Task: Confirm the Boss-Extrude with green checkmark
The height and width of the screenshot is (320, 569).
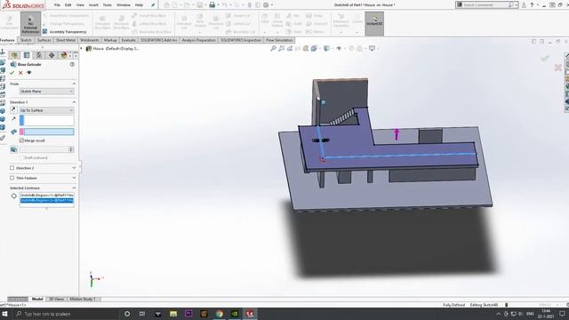Action: pyautogui.click(x=12, y=73)
